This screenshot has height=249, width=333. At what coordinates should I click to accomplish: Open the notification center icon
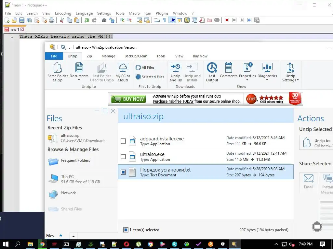(322, 244)
